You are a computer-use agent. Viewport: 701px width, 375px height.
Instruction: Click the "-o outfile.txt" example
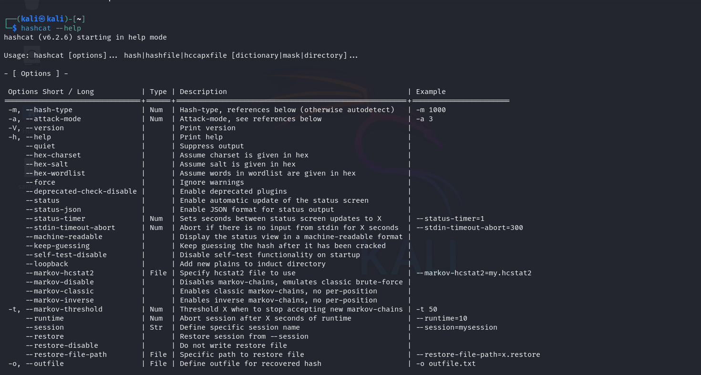(446, 364)
